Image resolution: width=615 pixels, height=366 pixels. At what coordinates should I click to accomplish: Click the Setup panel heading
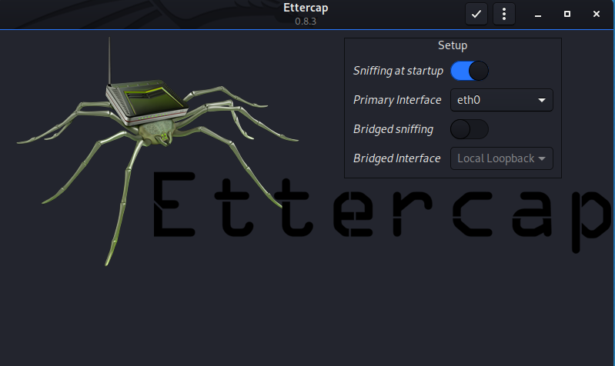pos(453,45)
